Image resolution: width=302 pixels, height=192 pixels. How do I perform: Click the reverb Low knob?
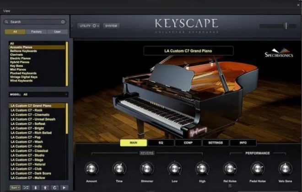point(174,169)
